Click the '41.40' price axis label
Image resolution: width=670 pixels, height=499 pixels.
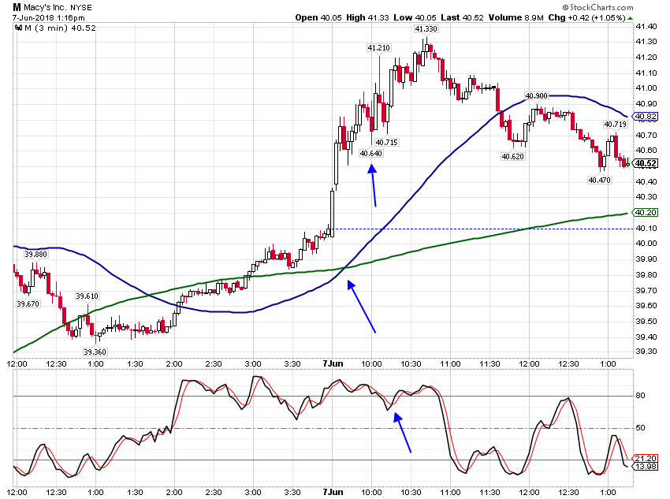pos(646,27)
